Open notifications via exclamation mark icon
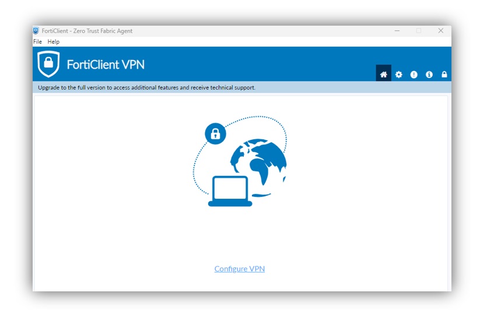Viewport: 480px width, 310px height. [414, 74]
